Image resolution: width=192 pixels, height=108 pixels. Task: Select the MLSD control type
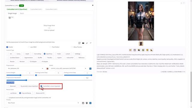(58, 54)
